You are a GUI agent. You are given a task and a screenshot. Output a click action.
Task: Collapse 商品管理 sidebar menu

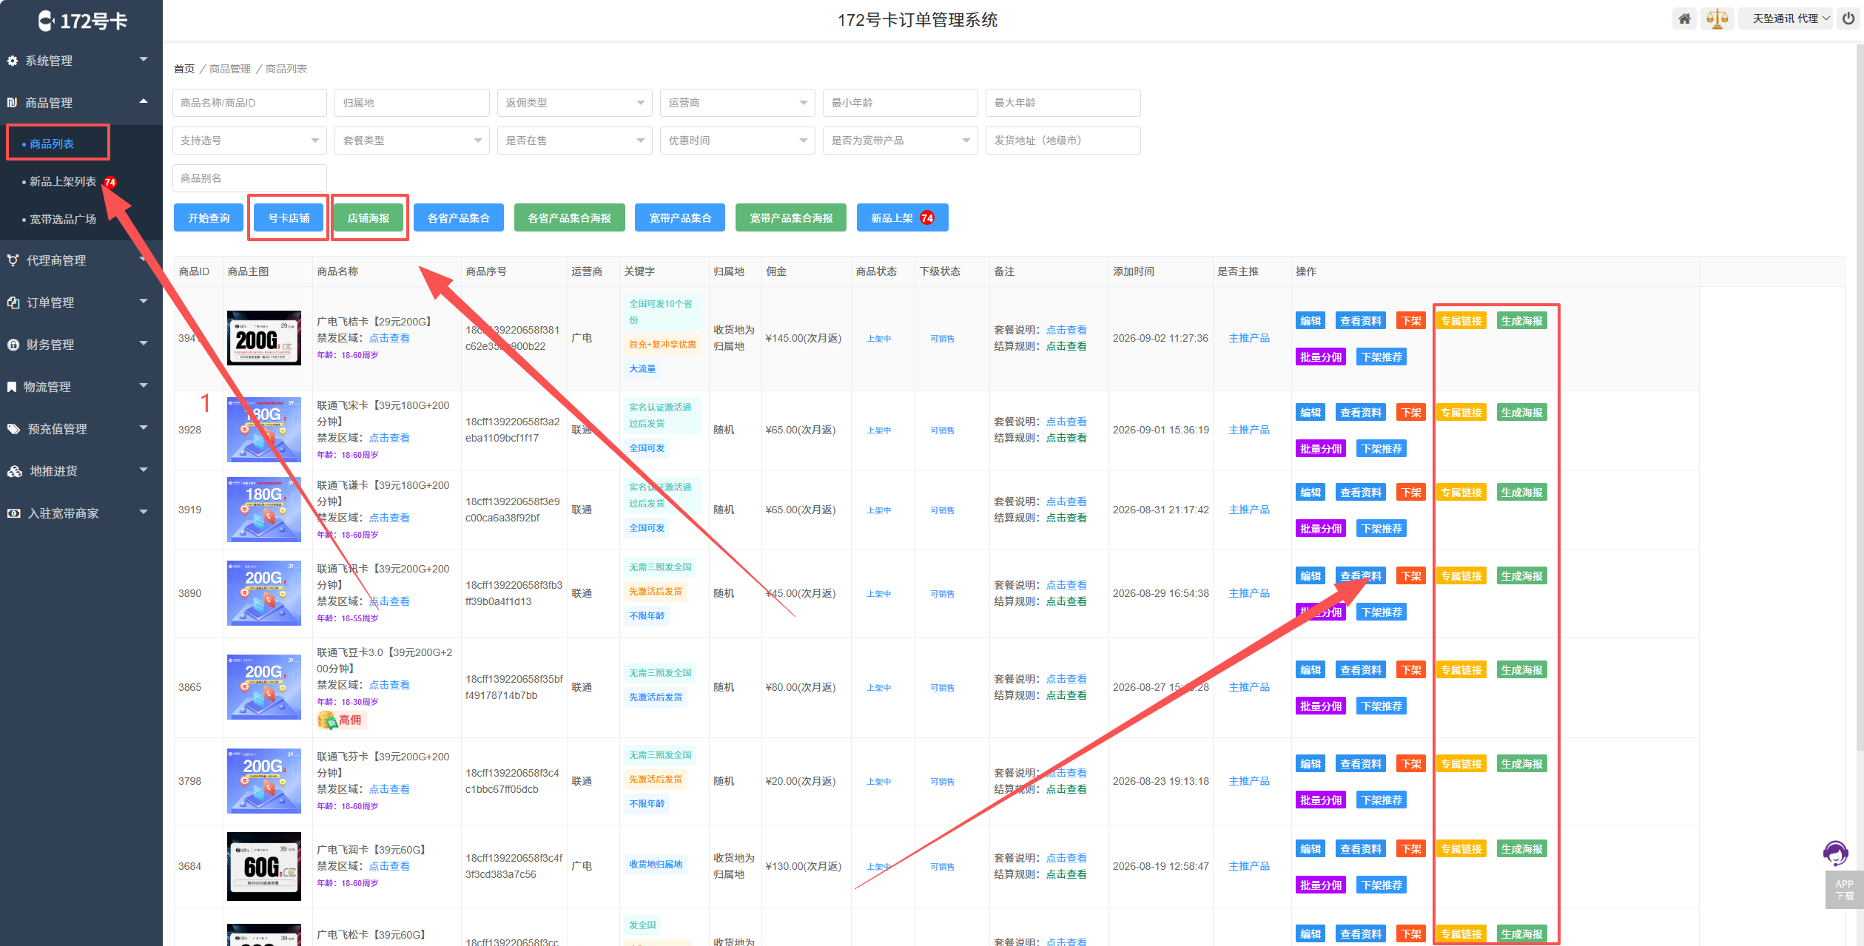click(81, 103)
